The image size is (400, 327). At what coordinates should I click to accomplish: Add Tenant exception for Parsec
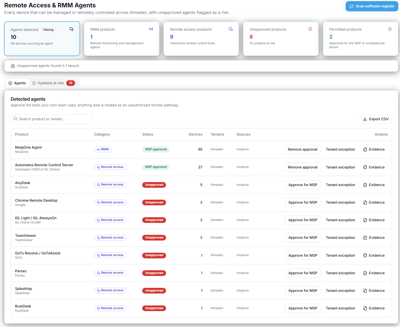[340, 273]
